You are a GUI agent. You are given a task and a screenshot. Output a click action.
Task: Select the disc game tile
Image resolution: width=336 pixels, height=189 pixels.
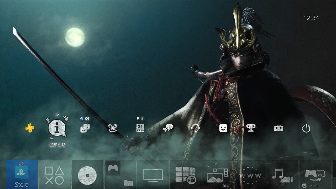87,175
